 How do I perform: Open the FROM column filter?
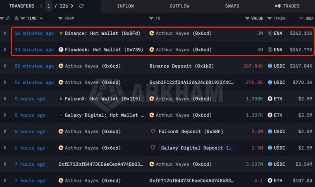60,18
